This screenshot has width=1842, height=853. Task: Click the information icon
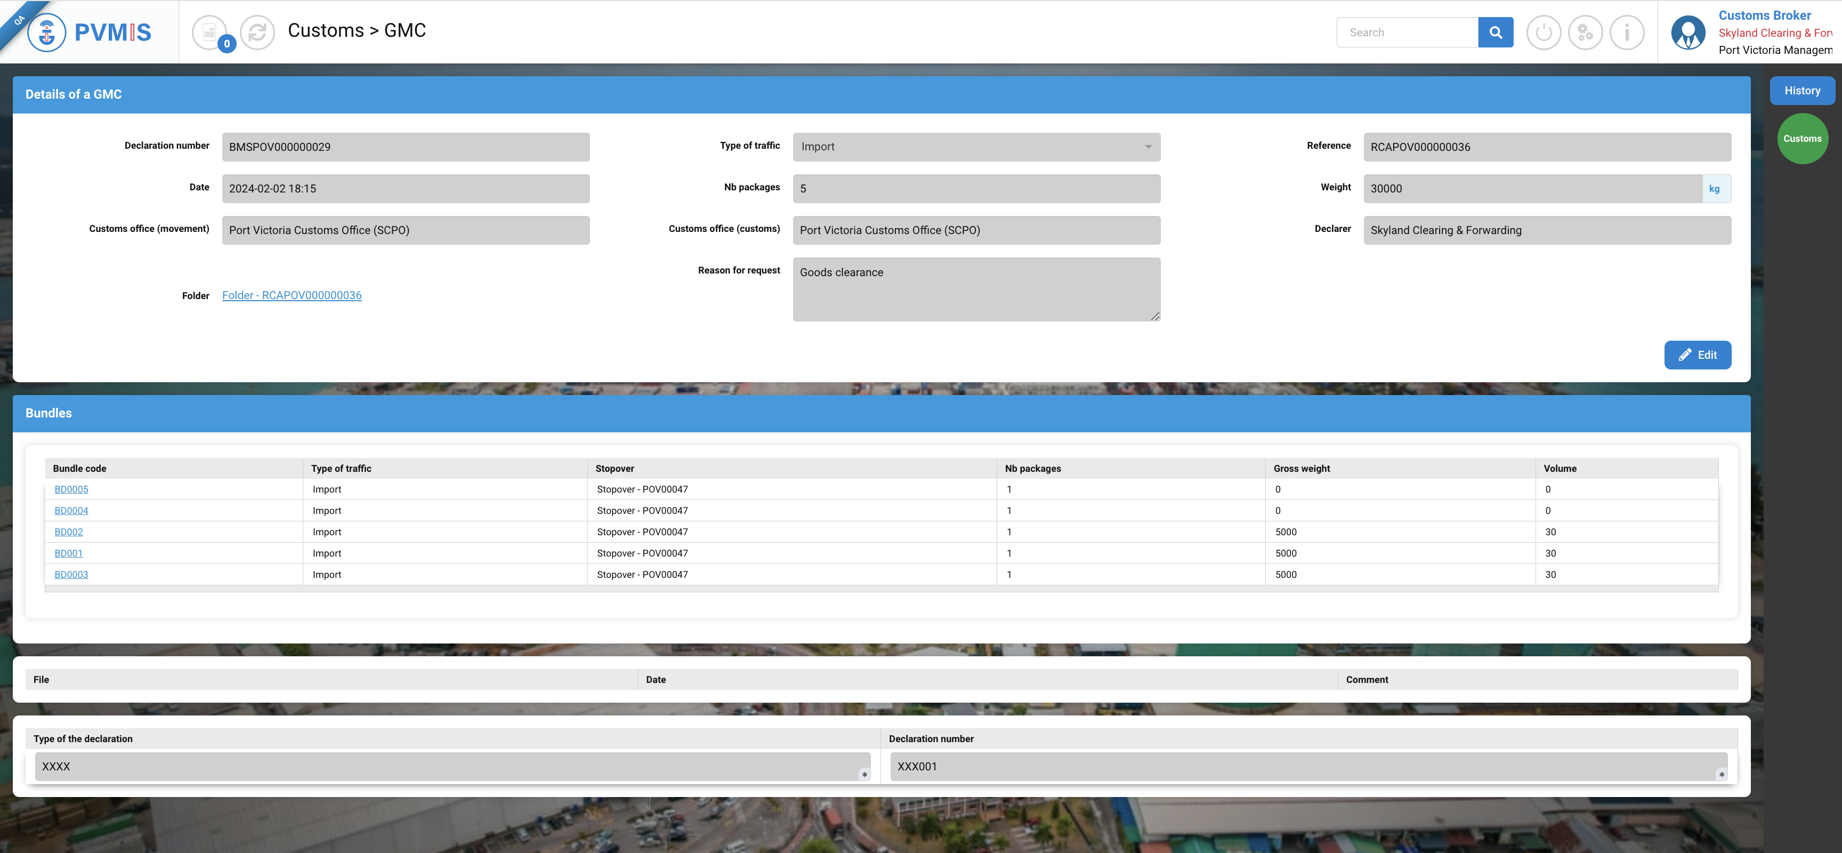coord(1627,32)
